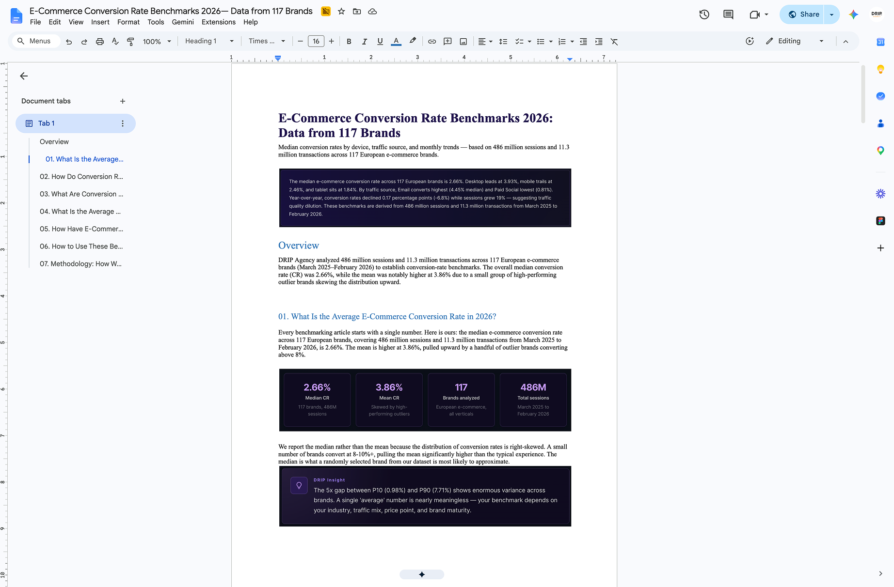Insert image using toolbar icon
This screenshot has width=894, height=587.
[x=463, y=42]
